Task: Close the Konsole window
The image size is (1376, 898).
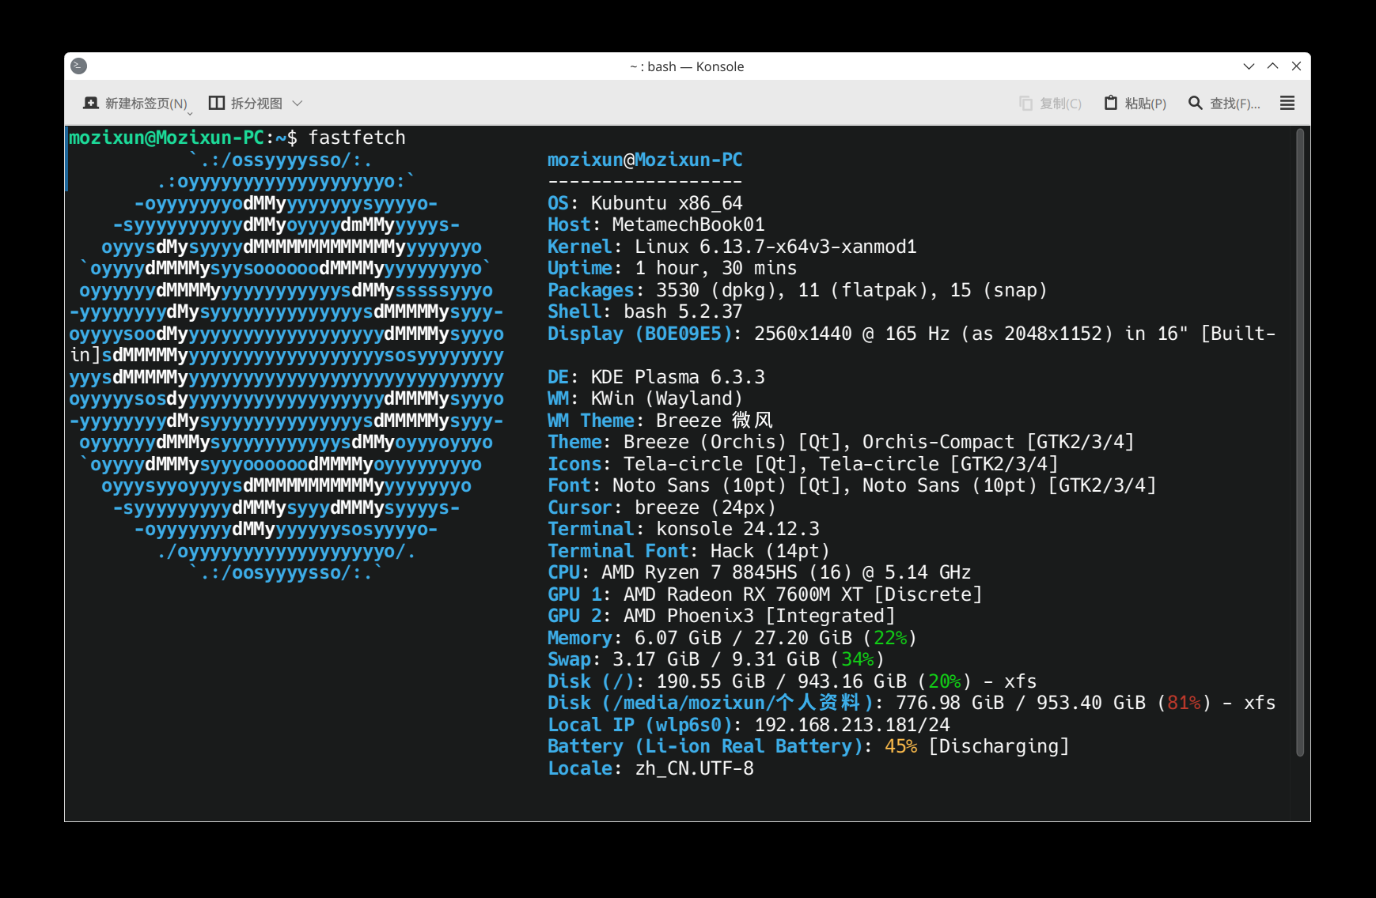Action: (1296, 66)
